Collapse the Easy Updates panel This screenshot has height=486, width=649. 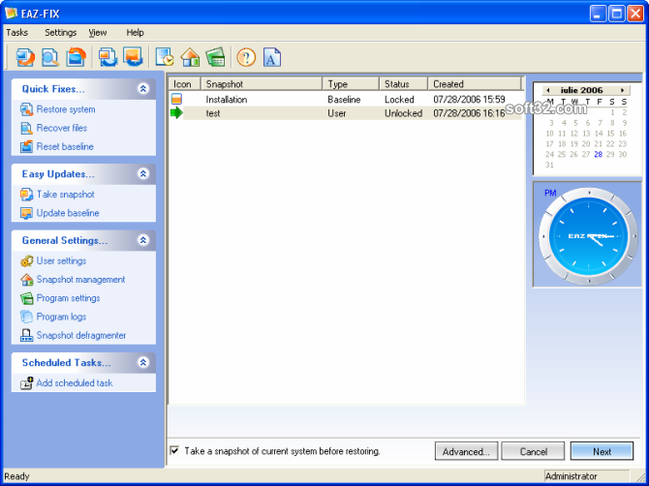coord(143,173)
